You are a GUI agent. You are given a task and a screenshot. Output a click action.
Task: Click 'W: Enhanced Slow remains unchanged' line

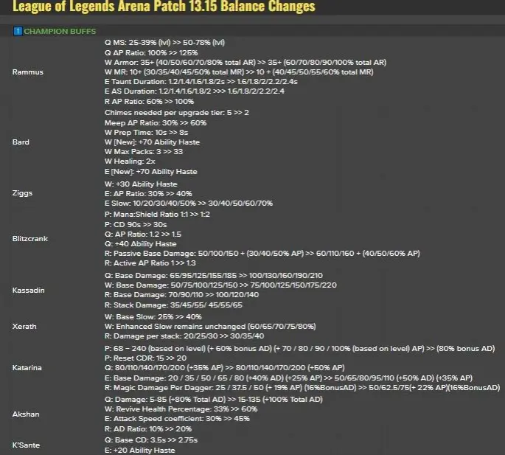click(210, 327)
